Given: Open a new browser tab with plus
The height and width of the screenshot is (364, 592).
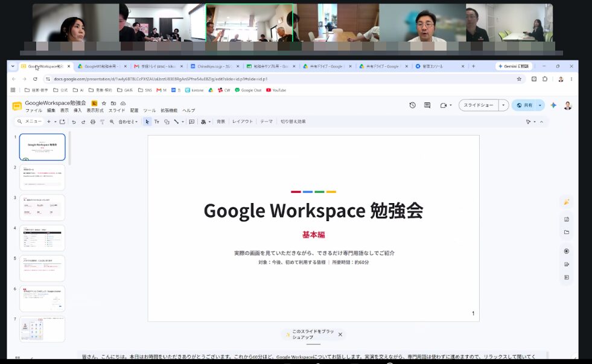Looking at the screenshot, I should pos(474,66).
